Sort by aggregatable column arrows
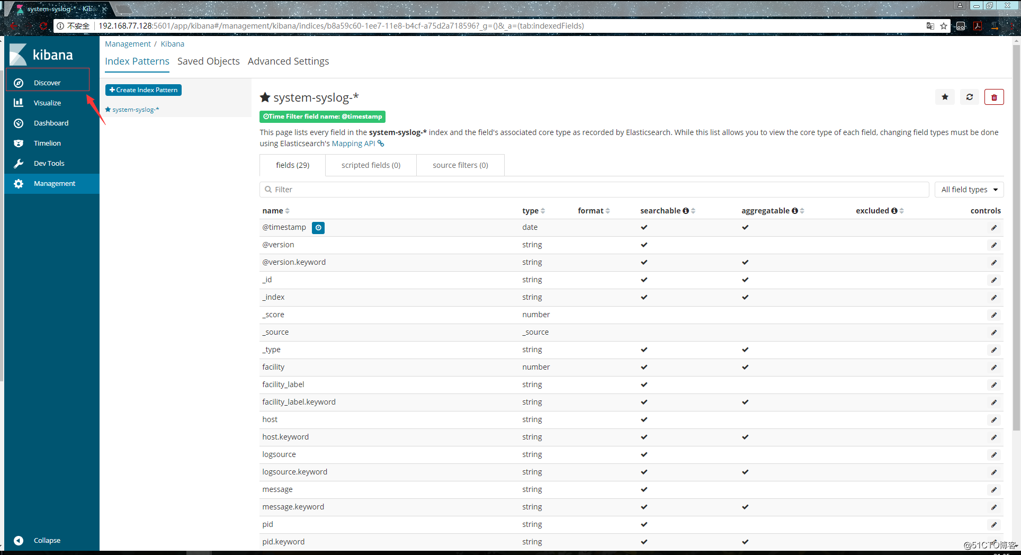This screenshot has width=1021, height=555. [802, 211]
